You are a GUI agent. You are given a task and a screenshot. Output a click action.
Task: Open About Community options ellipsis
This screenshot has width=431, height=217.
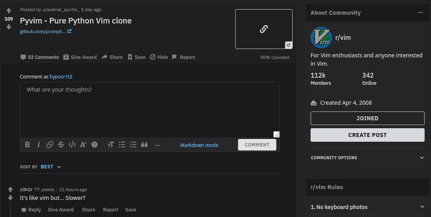(x=420, y=13)
